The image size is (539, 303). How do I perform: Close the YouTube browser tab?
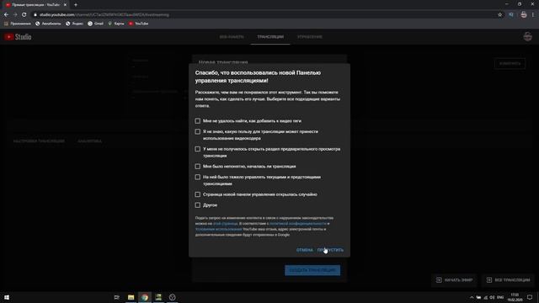click(x=65, y=5)
